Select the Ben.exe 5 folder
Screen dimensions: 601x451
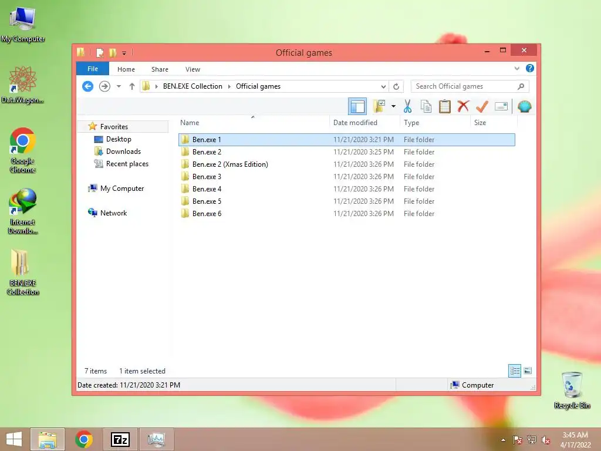pyautogui.click(x=346, y=201)
